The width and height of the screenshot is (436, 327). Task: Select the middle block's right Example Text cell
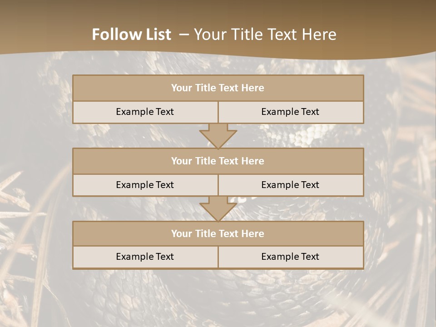(290, 185)
